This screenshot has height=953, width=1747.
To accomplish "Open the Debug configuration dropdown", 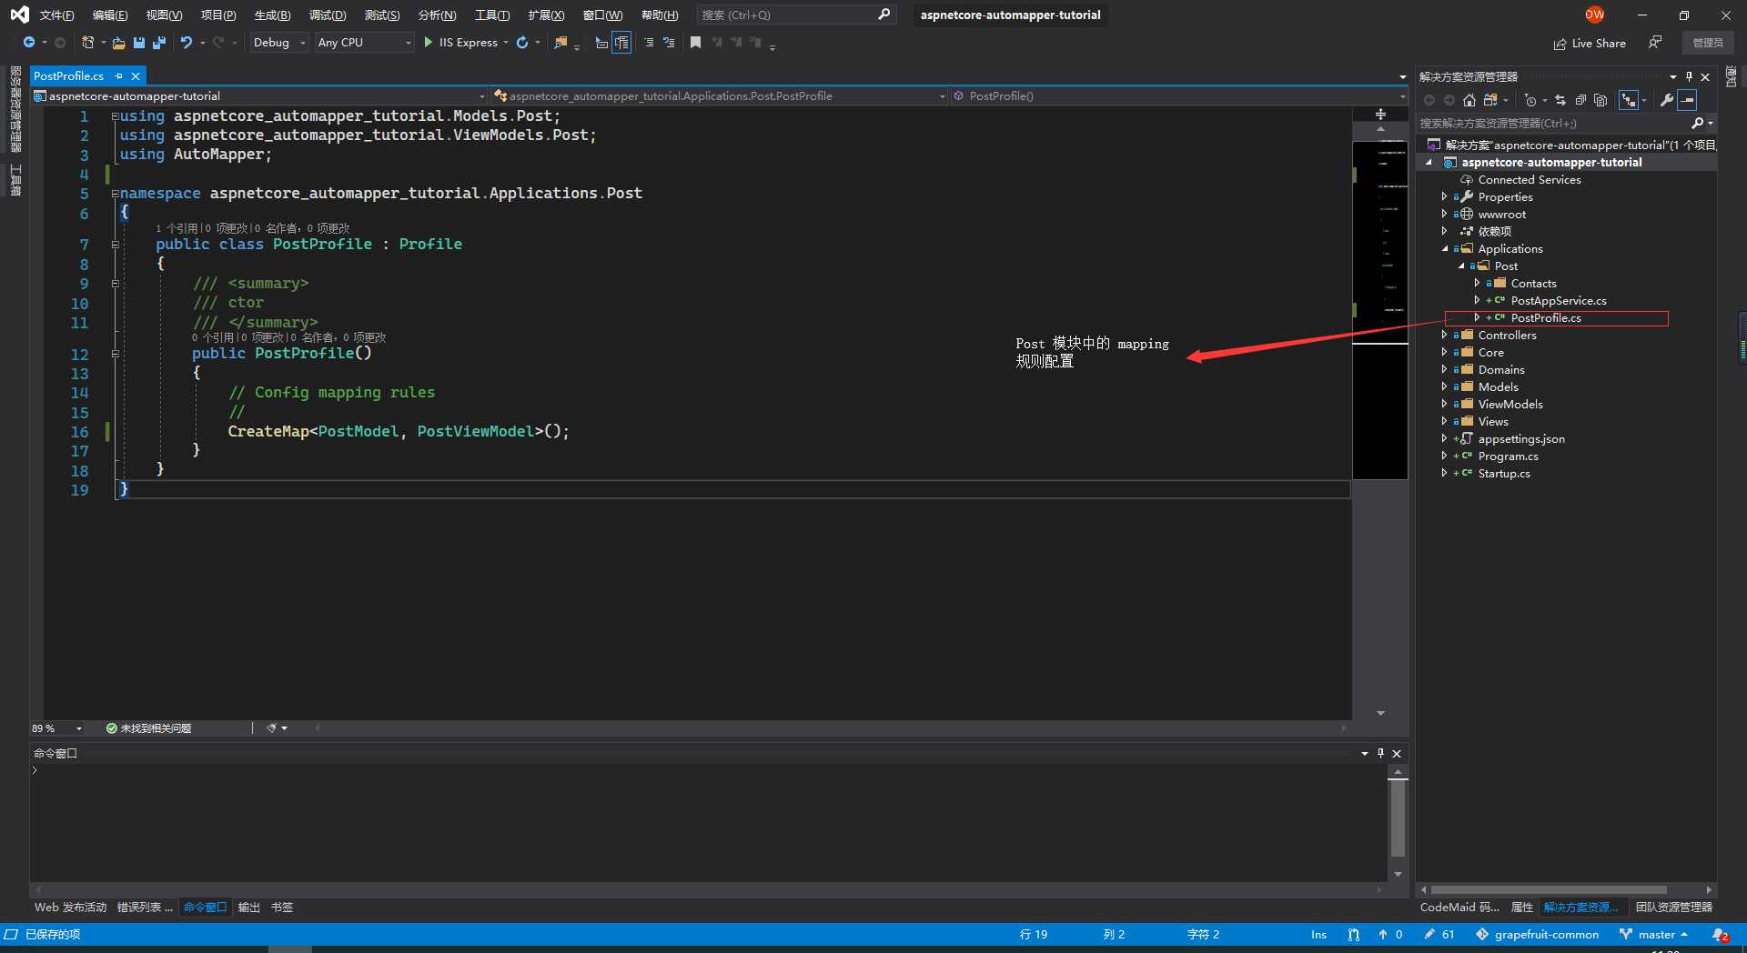I will [x=279, y=43].
